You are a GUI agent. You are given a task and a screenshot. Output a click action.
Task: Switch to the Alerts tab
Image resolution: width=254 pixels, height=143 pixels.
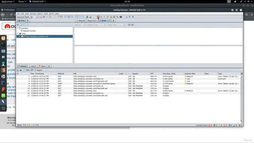tap(42, 66)
